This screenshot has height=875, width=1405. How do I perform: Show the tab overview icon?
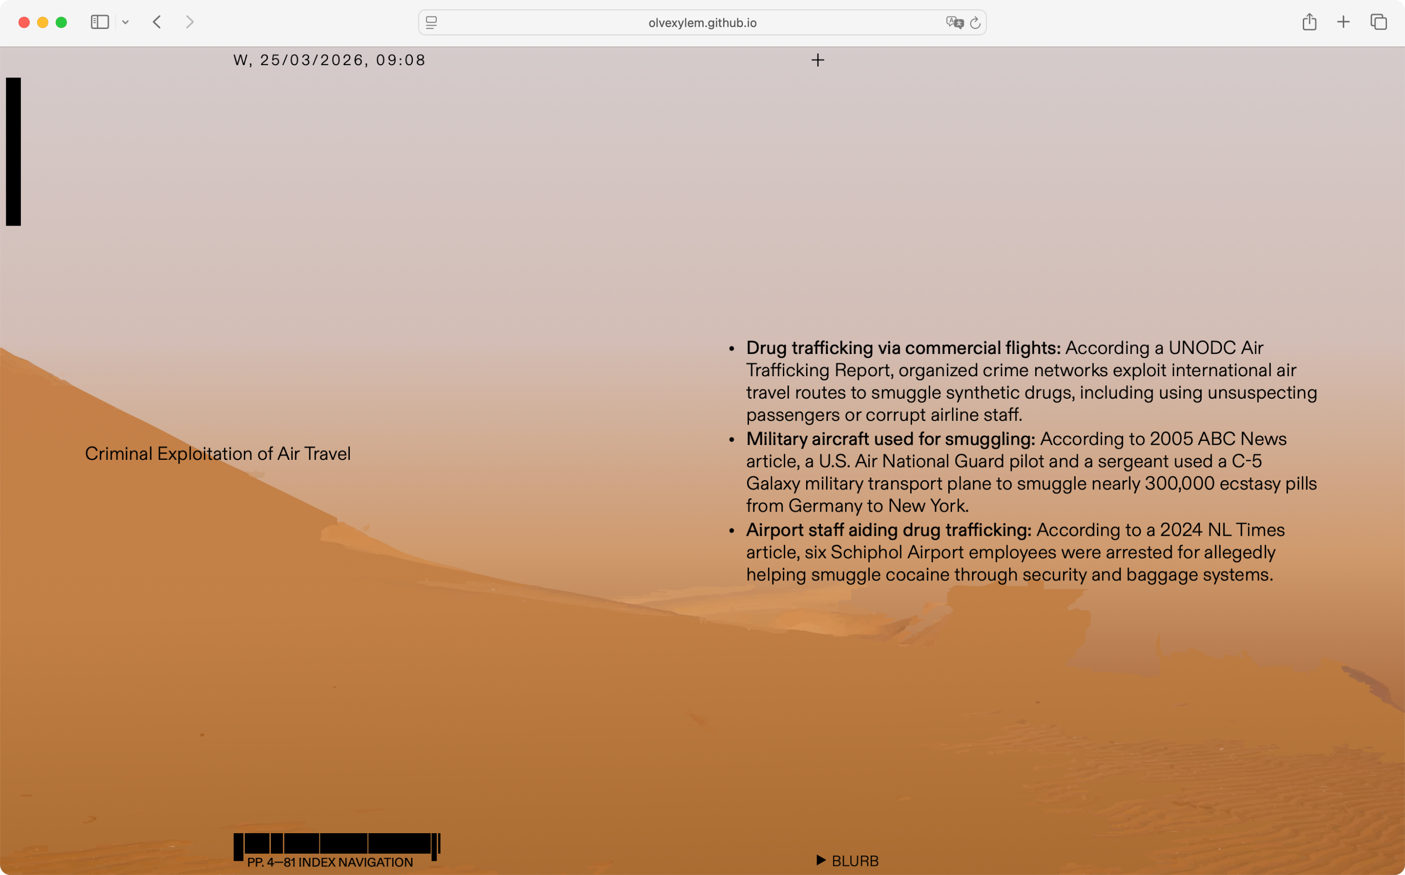[1378, 22]
